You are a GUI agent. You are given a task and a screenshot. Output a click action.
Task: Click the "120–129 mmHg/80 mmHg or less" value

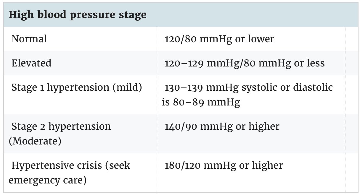coord(245,63)
